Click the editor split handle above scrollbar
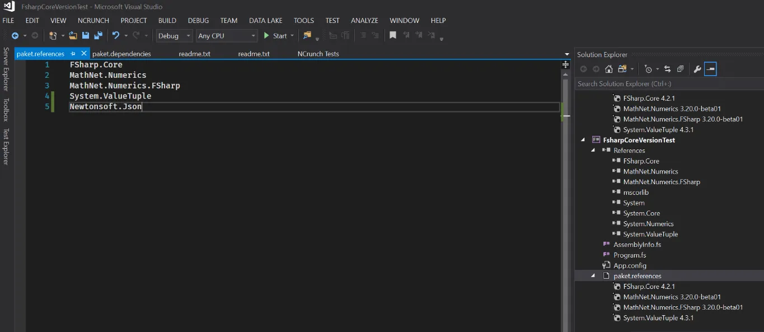The width and height of the screenshot is (764, 332). 565,64
